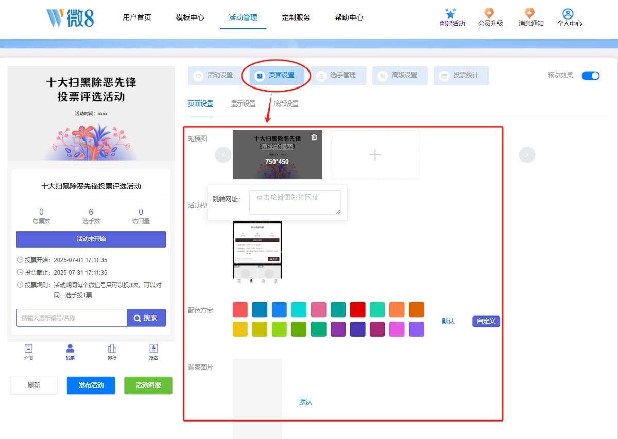Click the background image placeholder
618x439 pixels.
(x=257, y=399)
